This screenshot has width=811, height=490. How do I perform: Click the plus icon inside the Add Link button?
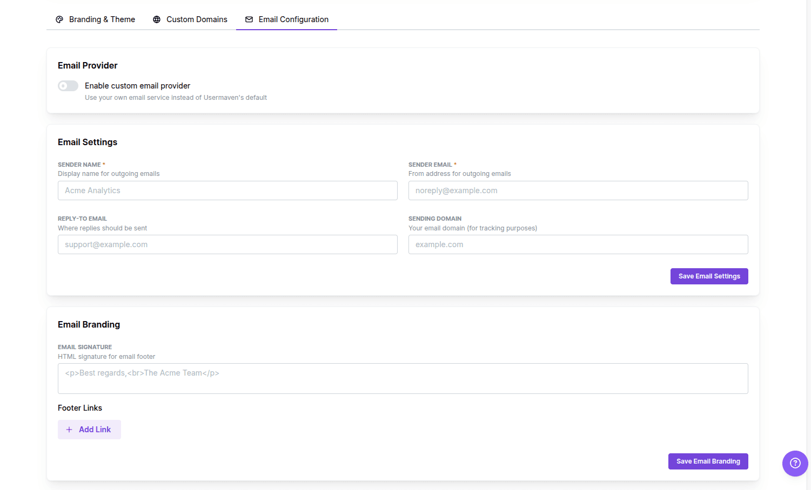69,429
